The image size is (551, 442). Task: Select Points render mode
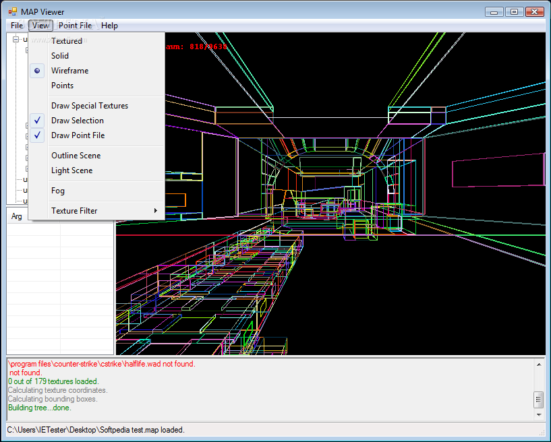pyautogui.click(x=96, y=86)
